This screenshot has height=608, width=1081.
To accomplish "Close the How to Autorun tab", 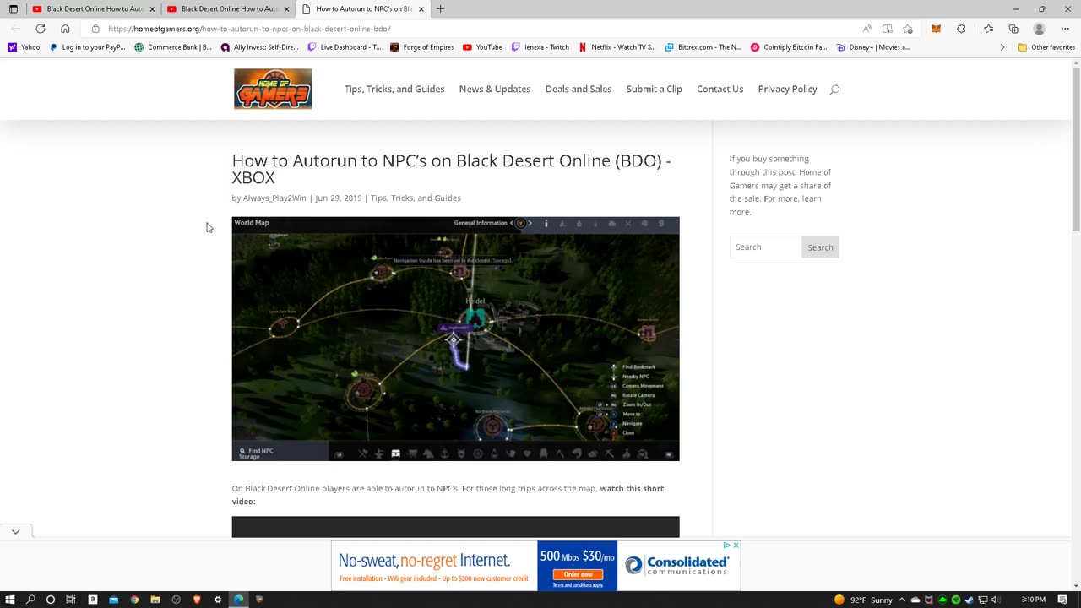I will coord(421,9).
